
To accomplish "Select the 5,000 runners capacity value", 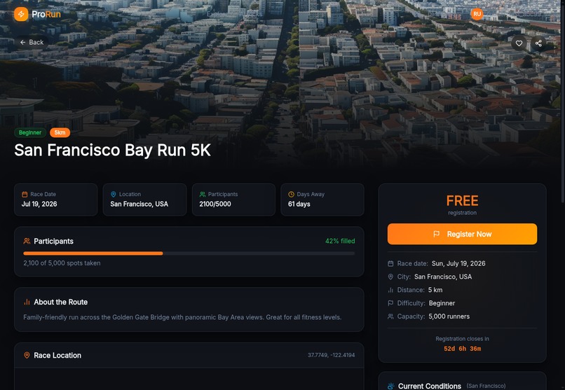I will tap(449, 316).
